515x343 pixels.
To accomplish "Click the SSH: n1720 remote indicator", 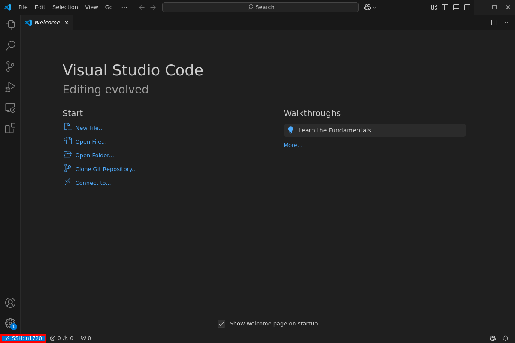I will (x=23, y=338).
